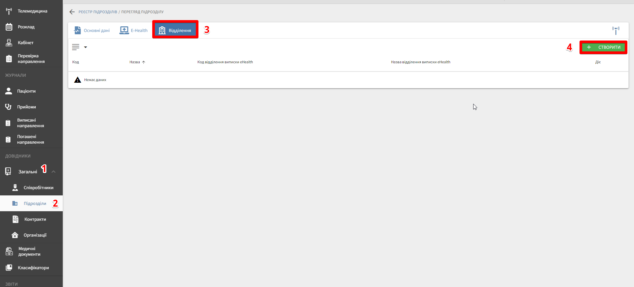Go to Кабінет in the sidebar
Image resolution: width=634 pixels, height=287 pixels.
pos(25,43)
